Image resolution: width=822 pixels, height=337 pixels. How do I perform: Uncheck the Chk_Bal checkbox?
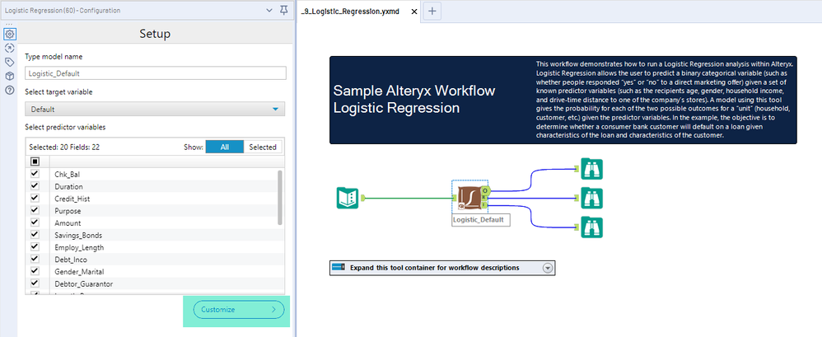coord(35,174)
